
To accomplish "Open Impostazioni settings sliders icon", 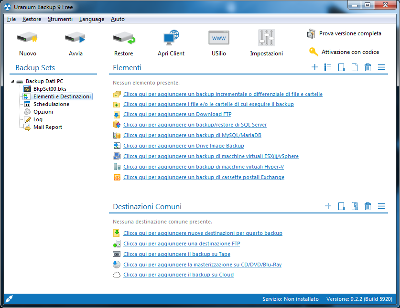I will (x=267, y=38).
